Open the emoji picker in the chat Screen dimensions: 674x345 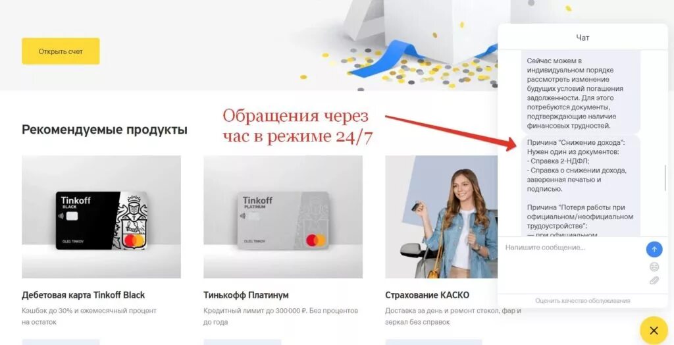coord(654,267)
